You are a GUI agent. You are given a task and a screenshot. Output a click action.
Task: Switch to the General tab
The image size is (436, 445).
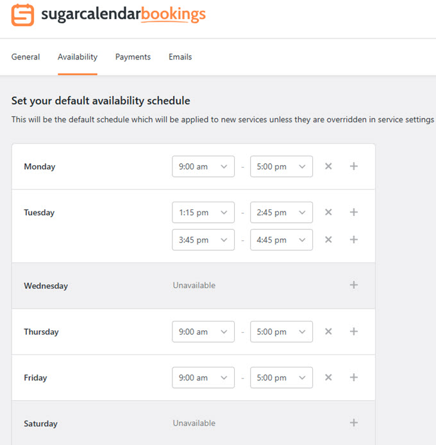click(26, 57)
